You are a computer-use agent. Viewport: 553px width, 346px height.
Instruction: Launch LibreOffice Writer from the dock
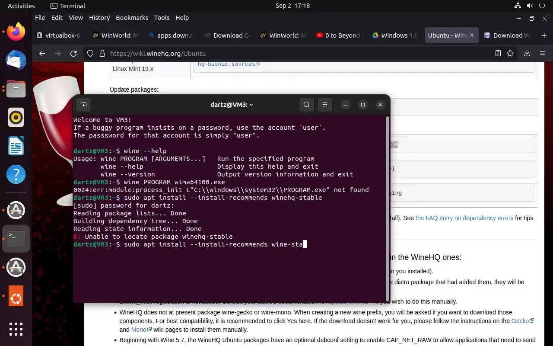point(16,146)
